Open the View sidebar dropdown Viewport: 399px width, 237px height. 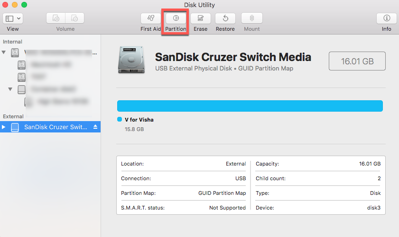point(13,18)
